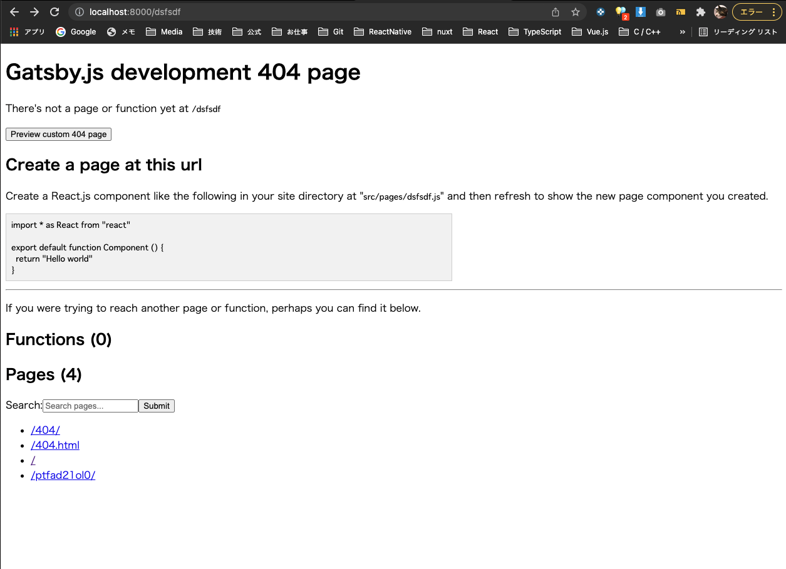The height and width of the screenshot is (569, 786).
Task: Open the camera screenshot extension
Action: (x=661, y=12)
